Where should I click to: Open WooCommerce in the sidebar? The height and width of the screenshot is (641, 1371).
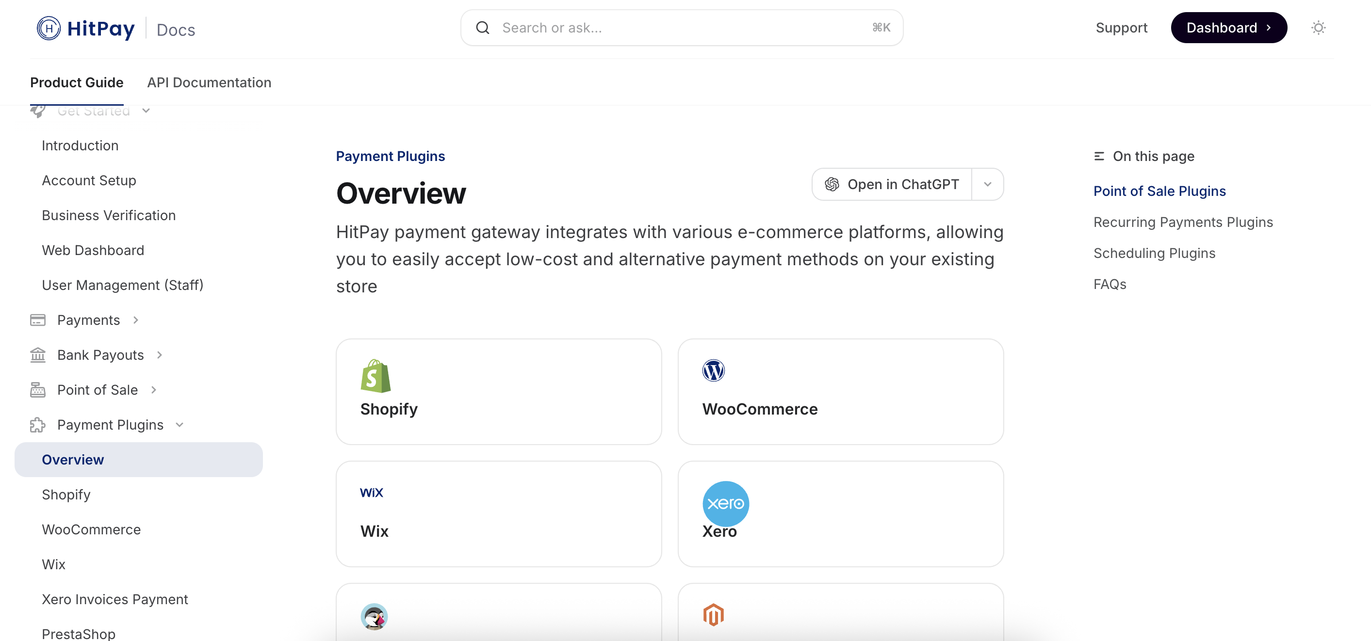(x=92, y=530)
